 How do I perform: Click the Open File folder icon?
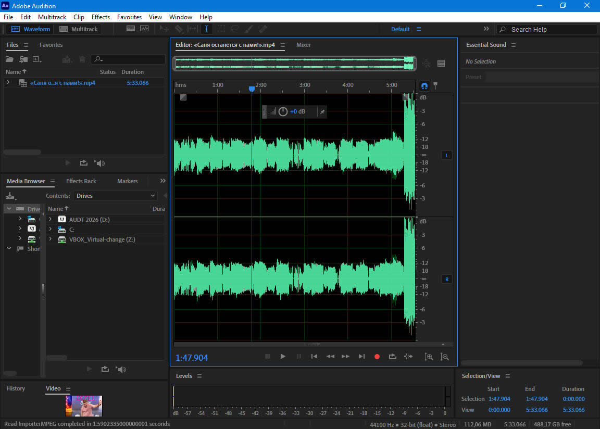tap(9, 59)
